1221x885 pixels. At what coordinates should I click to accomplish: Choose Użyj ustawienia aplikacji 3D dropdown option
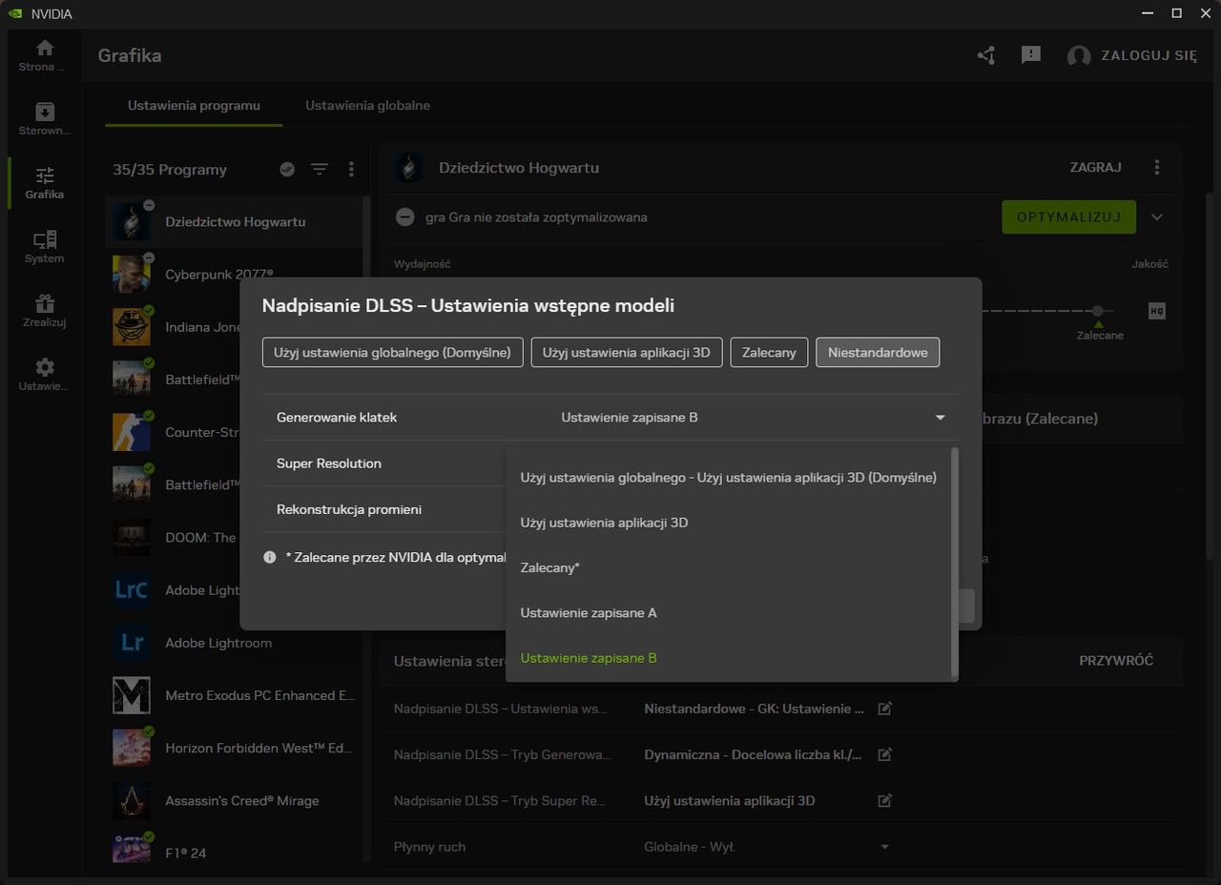point(729,523)
